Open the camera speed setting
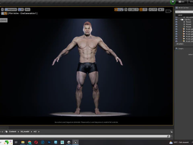The image size is (193, 145). (x=161, y=10)
